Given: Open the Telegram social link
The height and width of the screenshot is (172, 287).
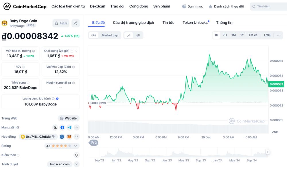Looking at the screenshot, I should 69,128.
